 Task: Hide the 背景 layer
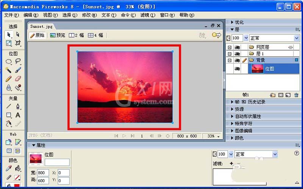[237, 60]
